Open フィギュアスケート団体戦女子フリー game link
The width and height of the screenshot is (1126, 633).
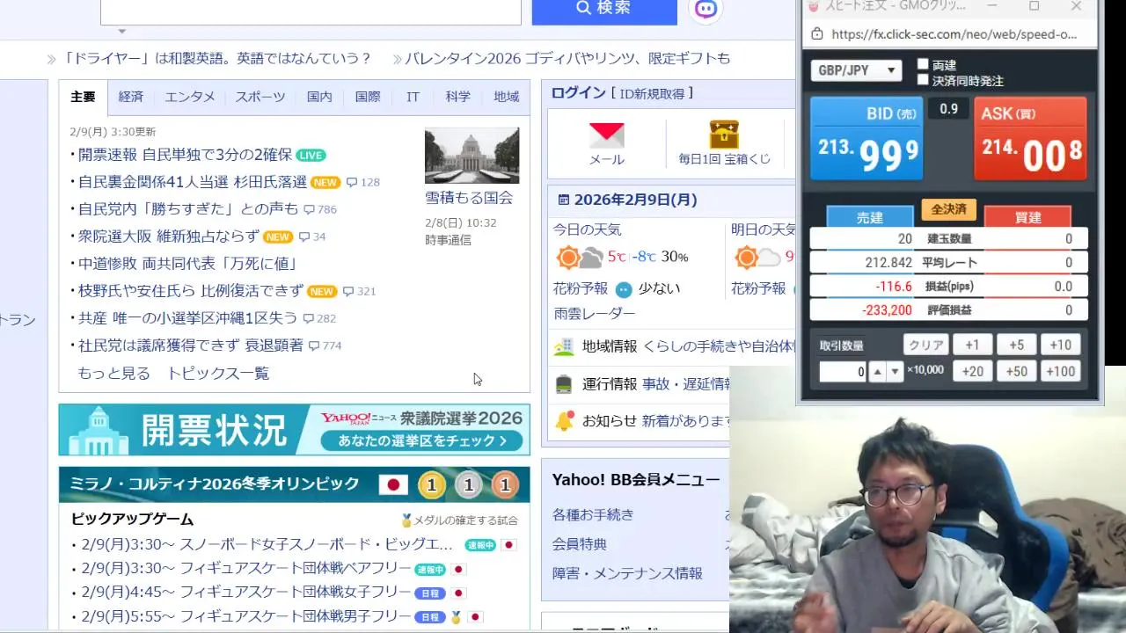(x=245, y=592)
